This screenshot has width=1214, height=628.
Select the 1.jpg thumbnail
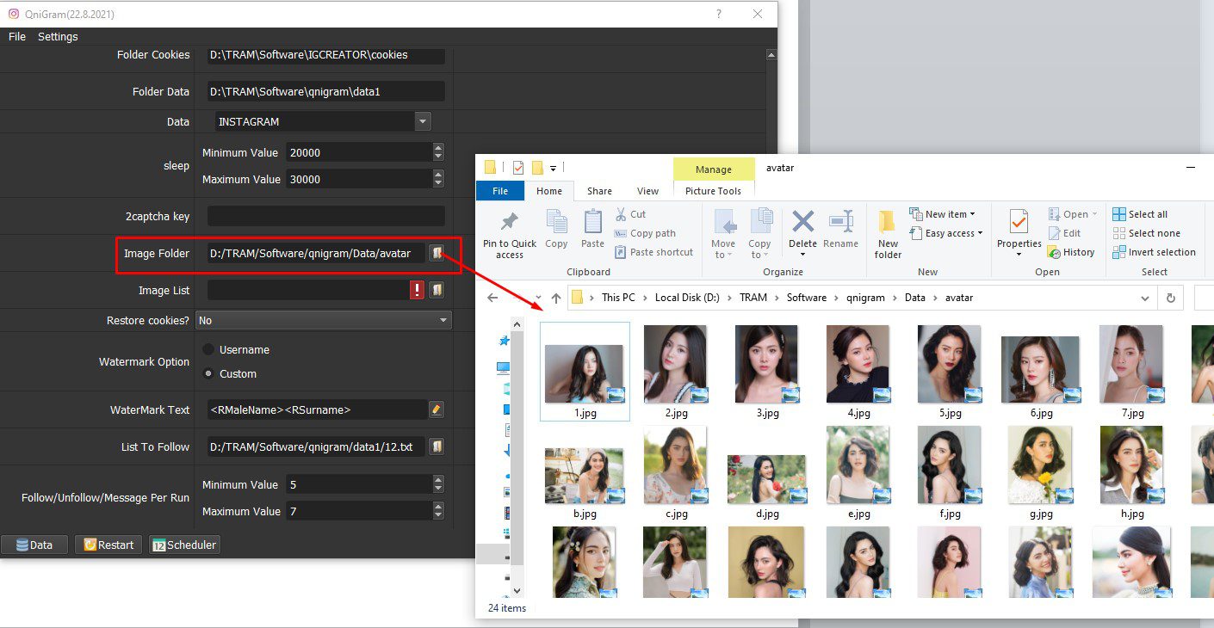click(585, 372)
